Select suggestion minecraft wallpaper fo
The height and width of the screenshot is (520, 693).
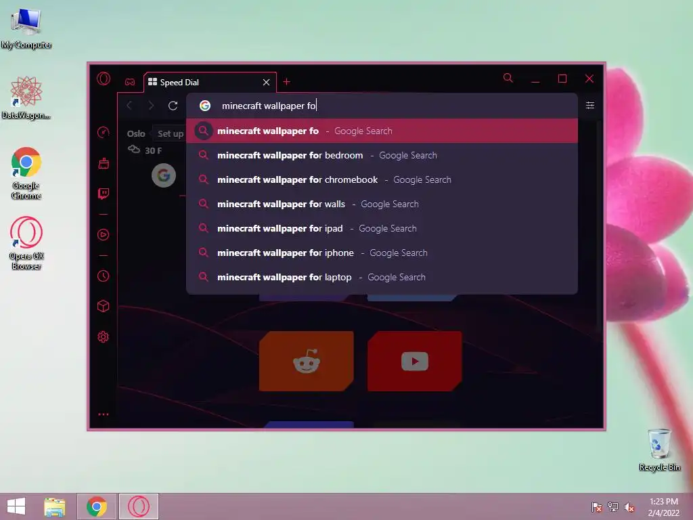382,131
